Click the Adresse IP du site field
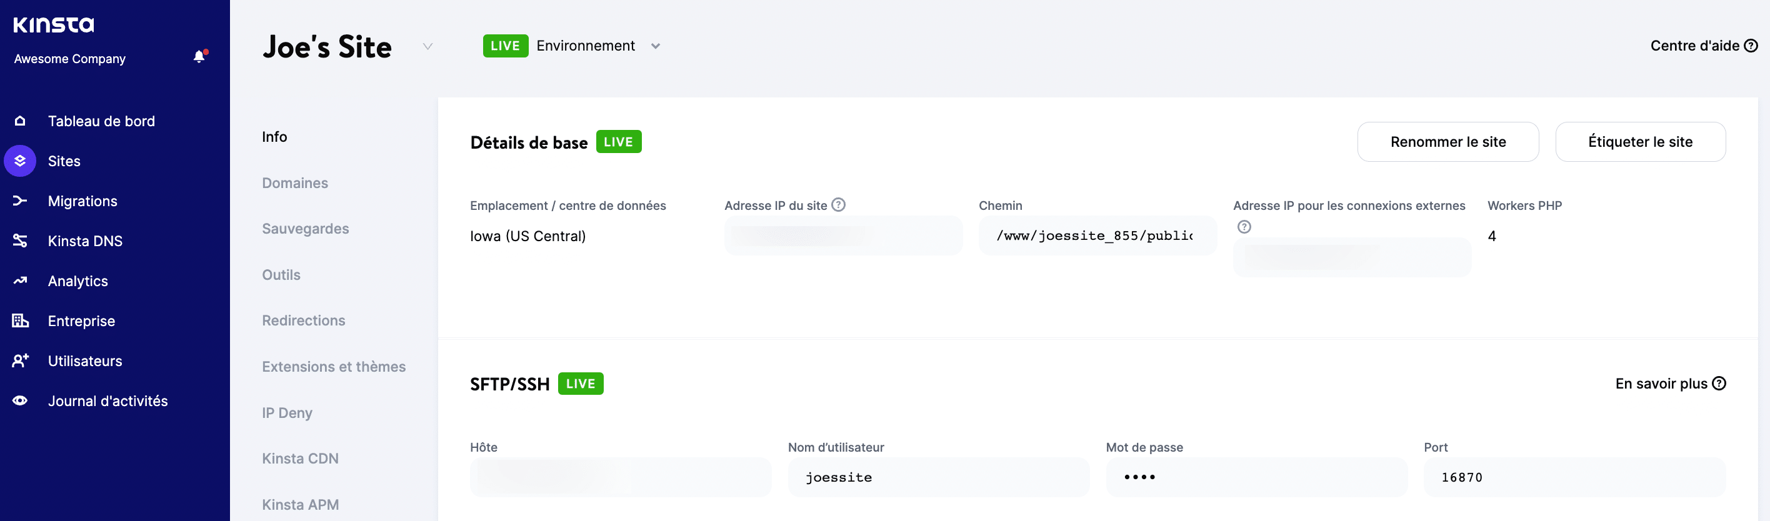Screen dimensions: 1770x521 (x=843, y=236)
